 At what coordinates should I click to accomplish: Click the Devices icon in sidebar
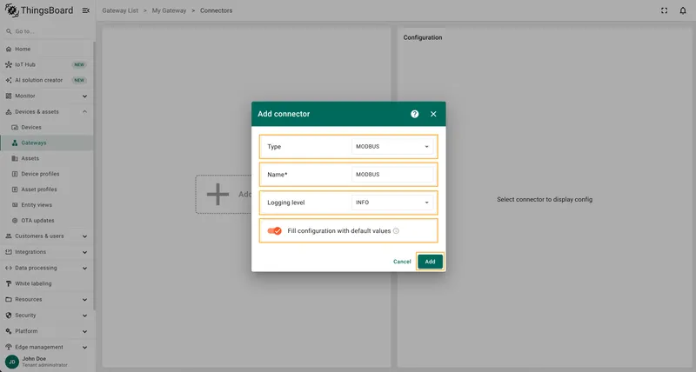tap(15, 127)
